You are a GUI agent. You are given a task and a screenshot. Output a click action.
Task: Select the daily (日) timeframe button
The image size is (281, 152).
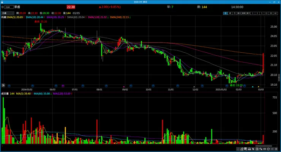point(225,13)
